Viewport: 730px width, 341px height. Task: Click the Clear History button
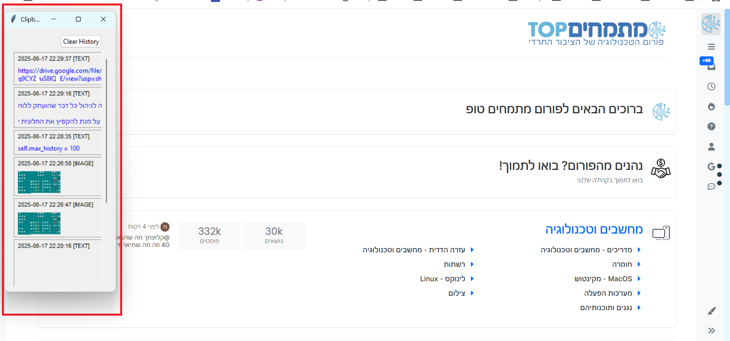click(x=81, y=41)
